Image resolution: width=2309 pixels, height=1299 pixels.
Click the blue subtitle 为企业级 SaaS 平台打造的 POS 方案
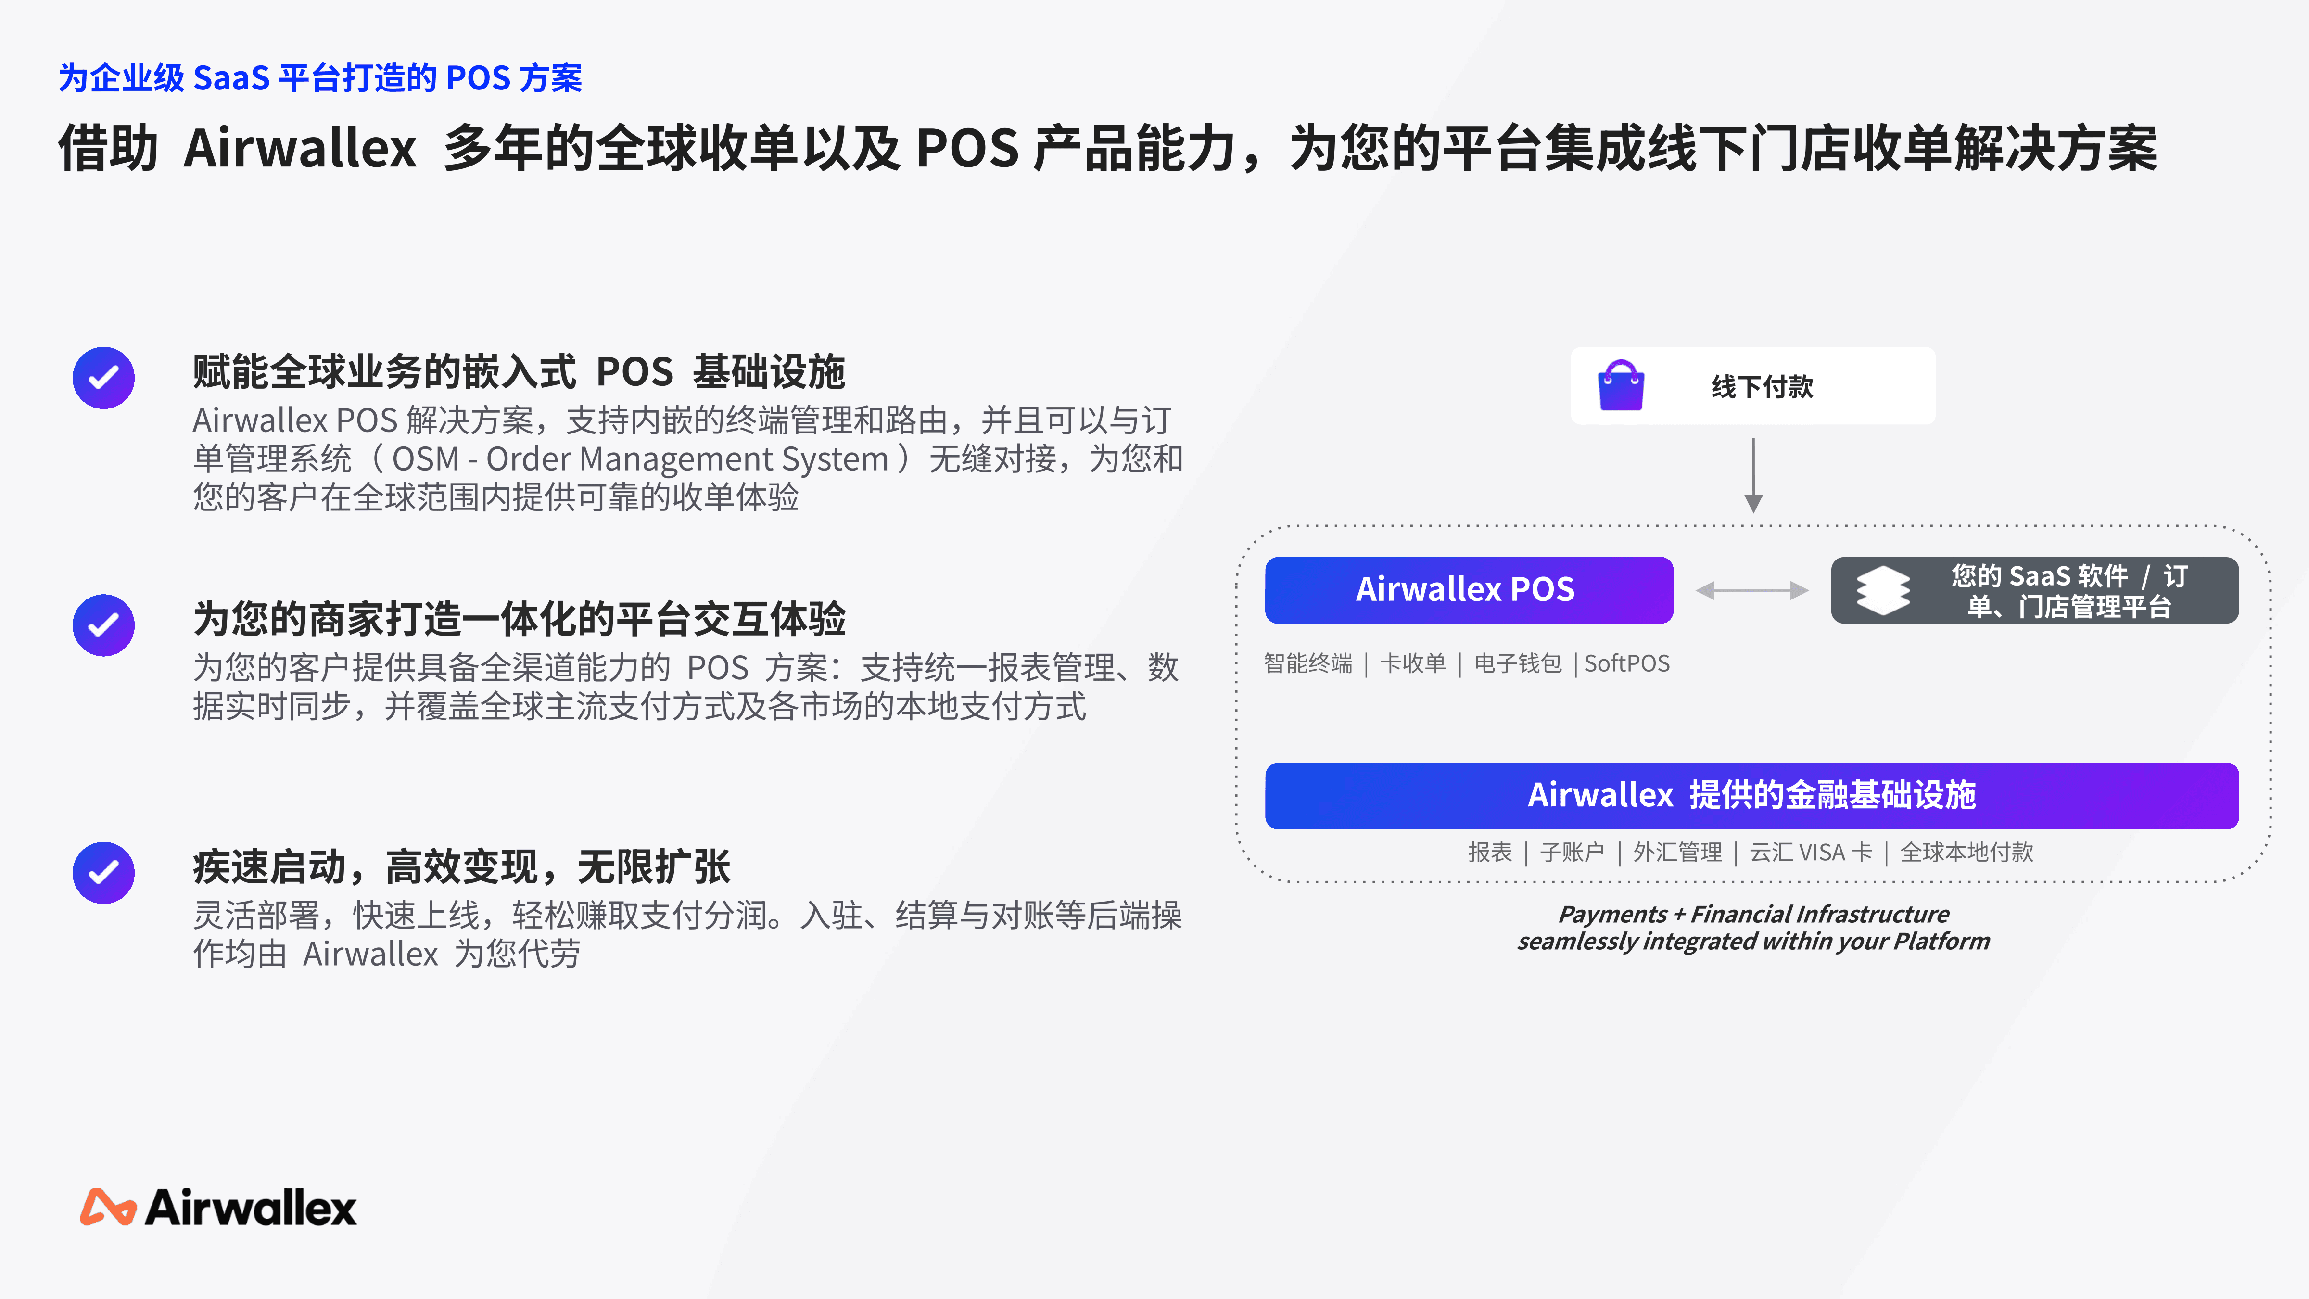tap(320, 78)
